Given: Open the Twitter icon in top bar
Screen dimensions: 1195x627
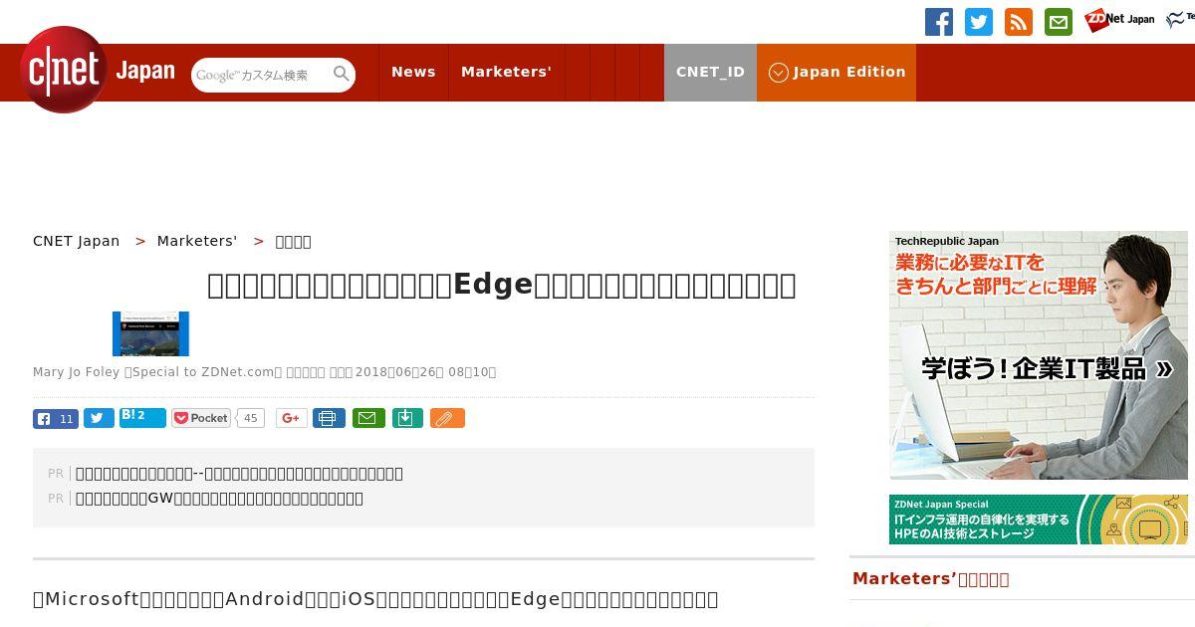Looking at the screenshot, I should [979, 22].
